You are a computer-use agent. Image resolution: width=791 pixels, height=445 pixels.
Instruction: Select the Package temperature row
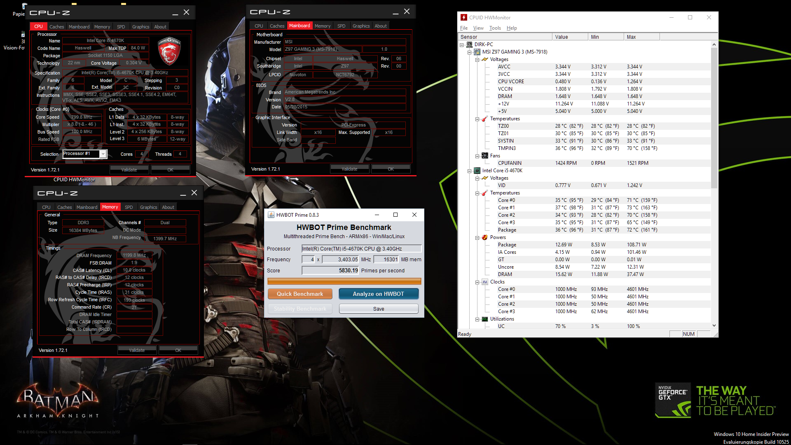pos(585,230)
